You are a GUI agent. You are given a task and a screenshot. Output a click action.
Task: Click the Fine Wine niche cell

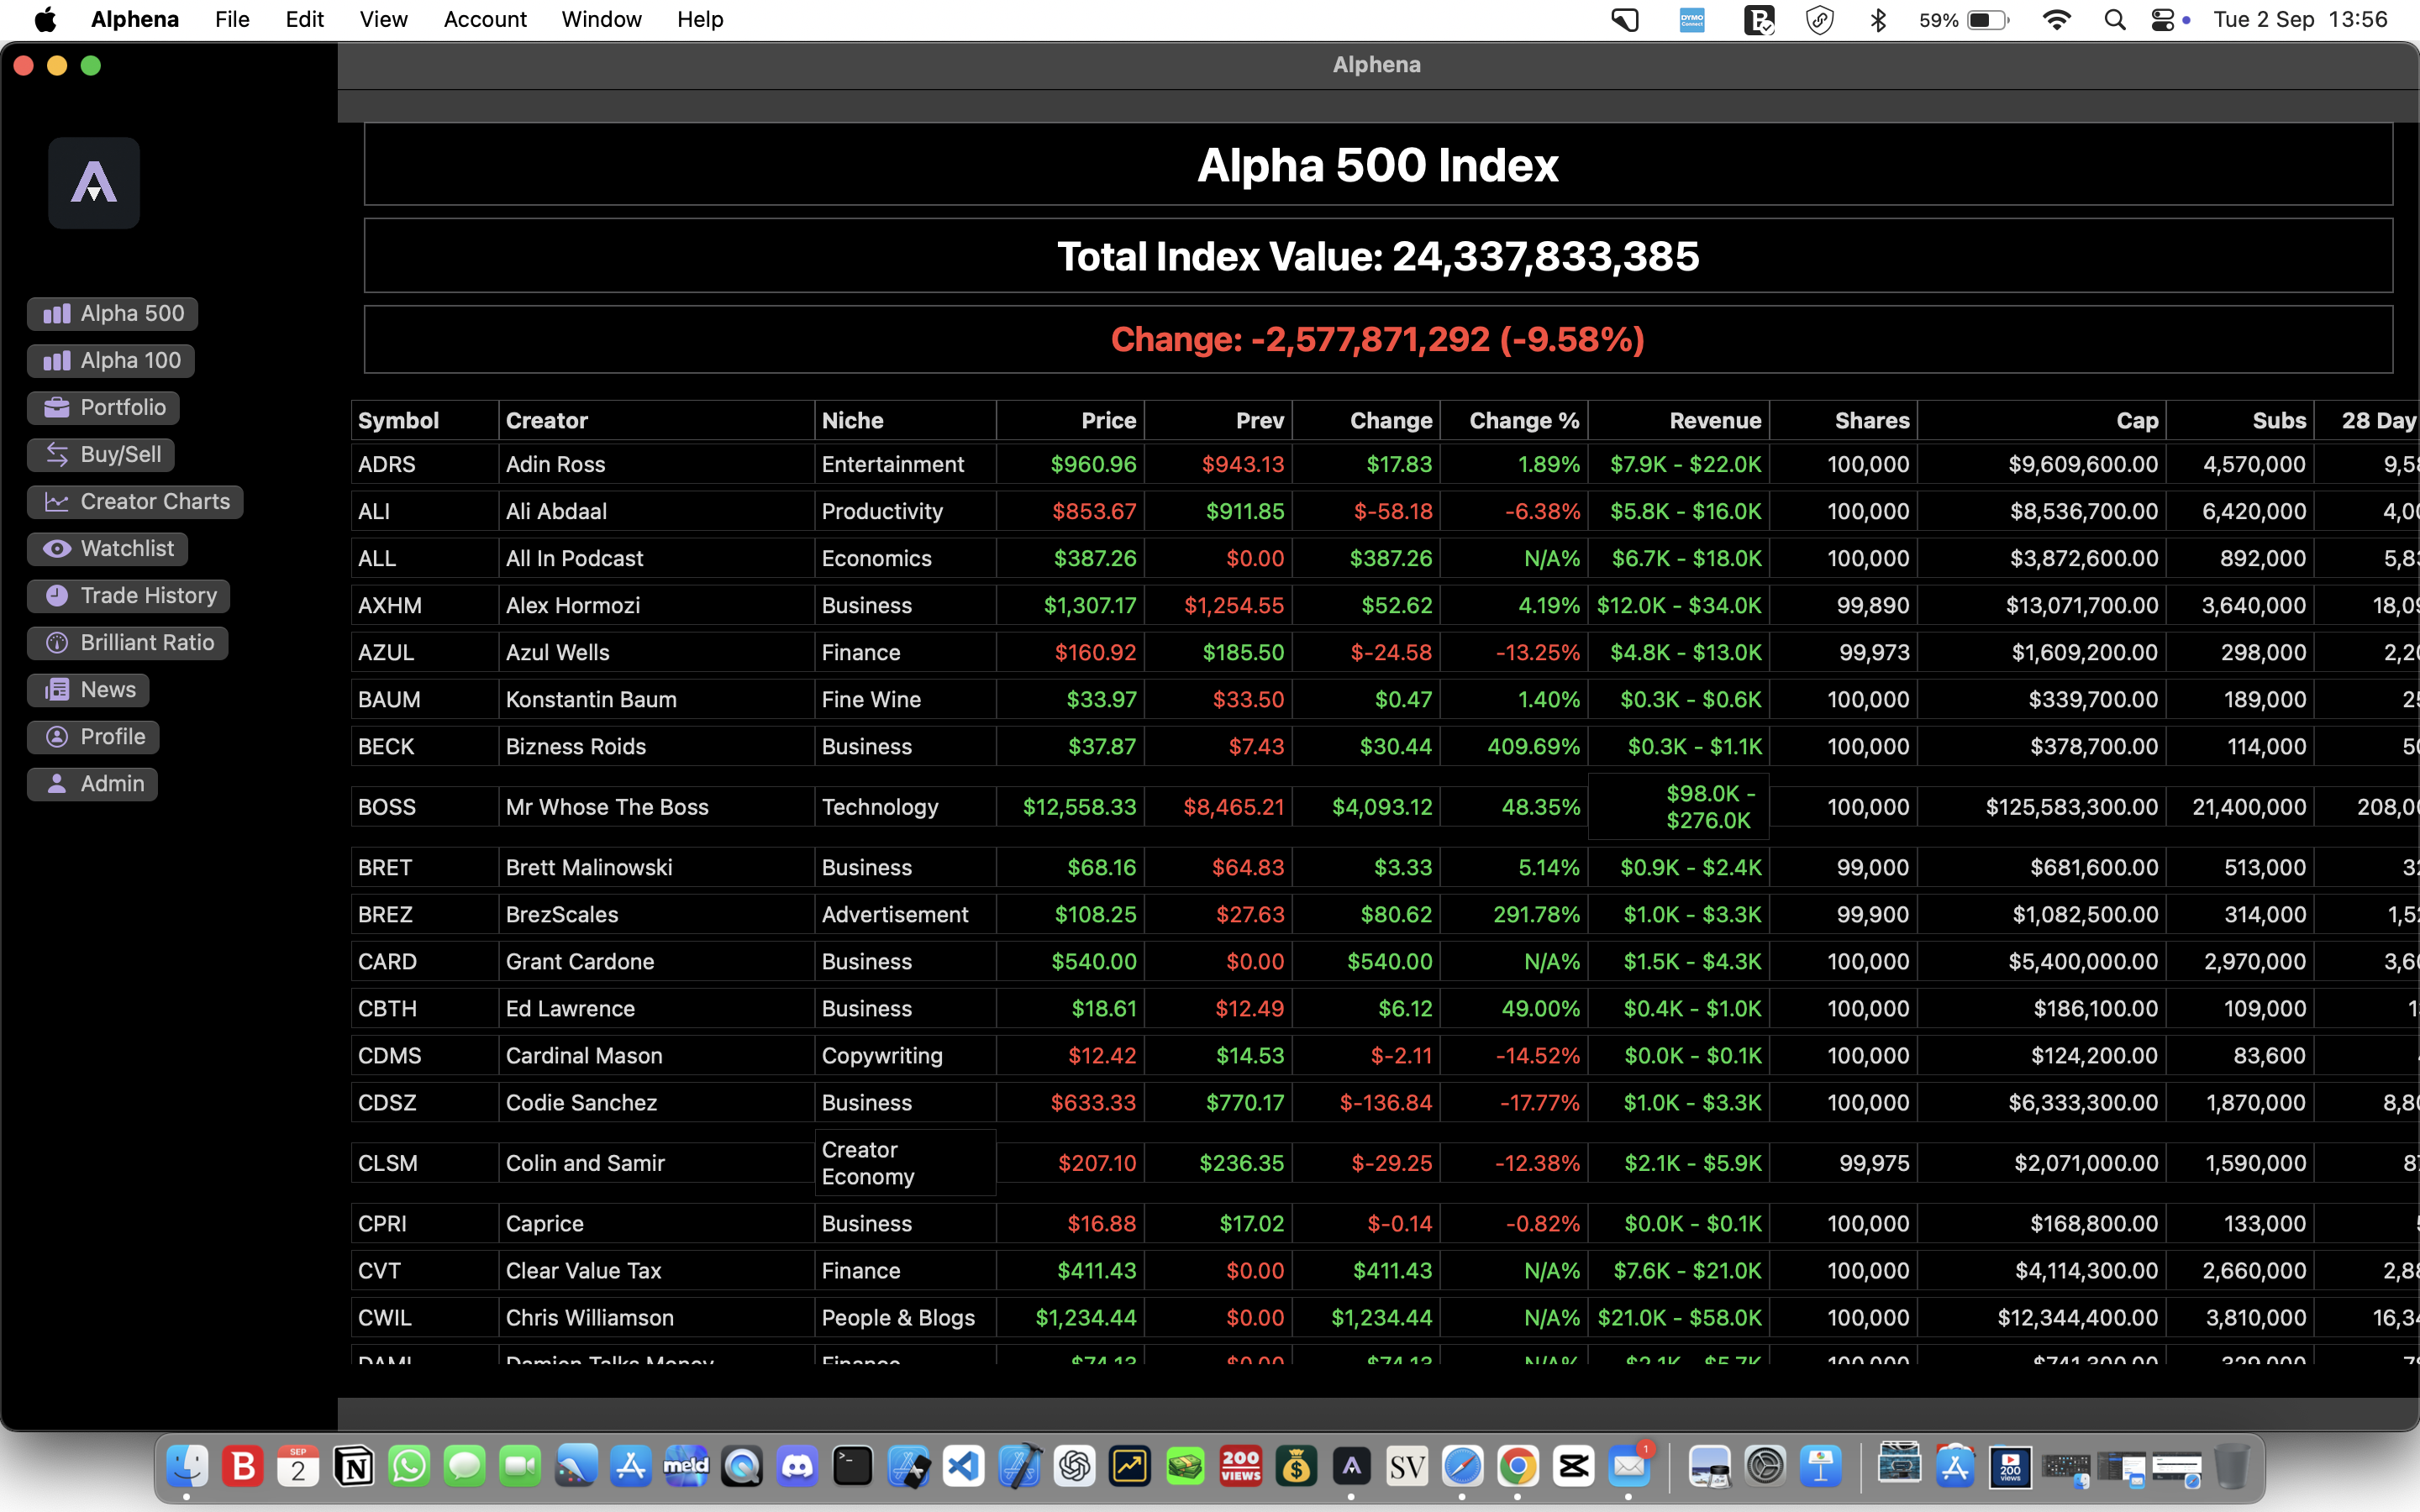[x=905, y=700]
